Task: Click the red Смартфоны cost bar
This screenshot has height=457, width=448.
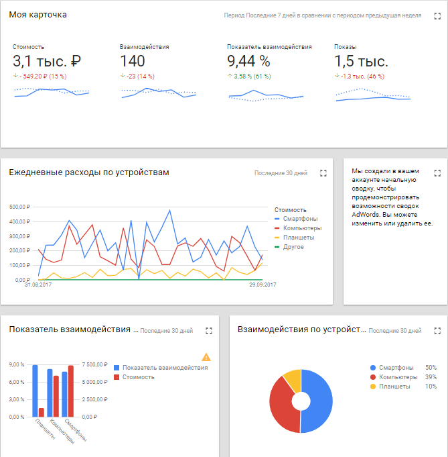Action: (71, 391)
